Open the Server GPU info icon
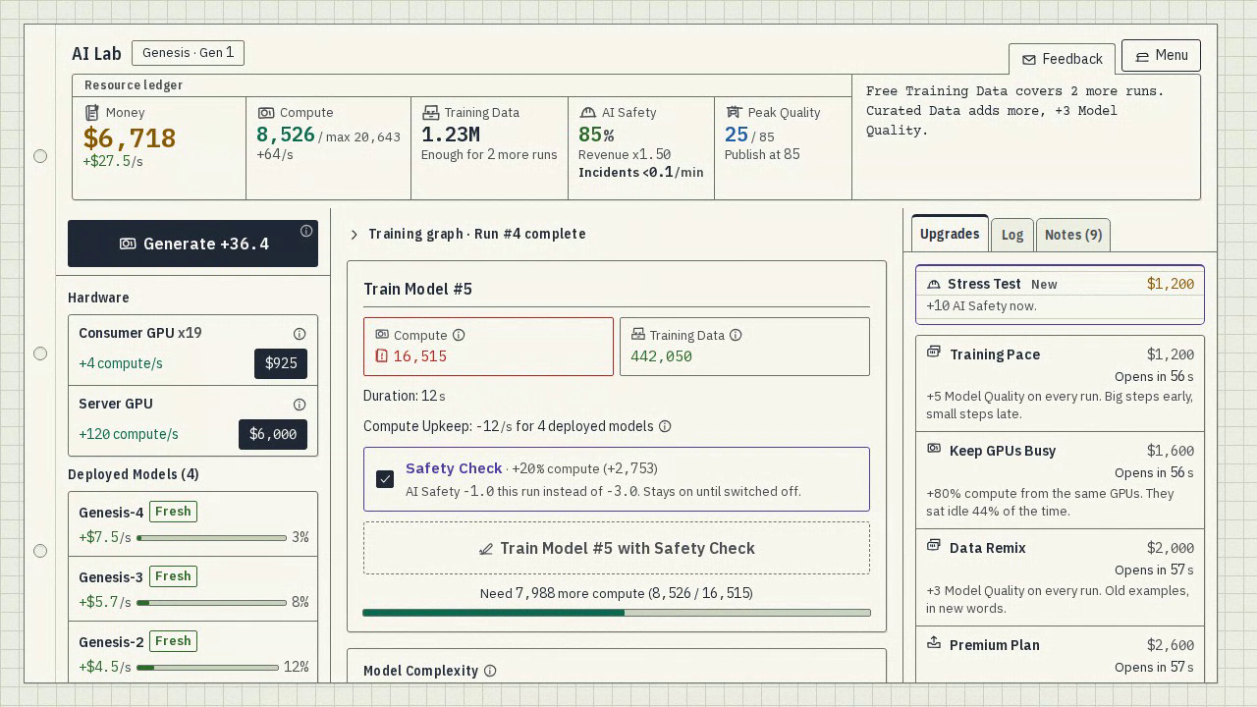Image resolution: width=1257 pixels, height=707 pixels. 300,405
